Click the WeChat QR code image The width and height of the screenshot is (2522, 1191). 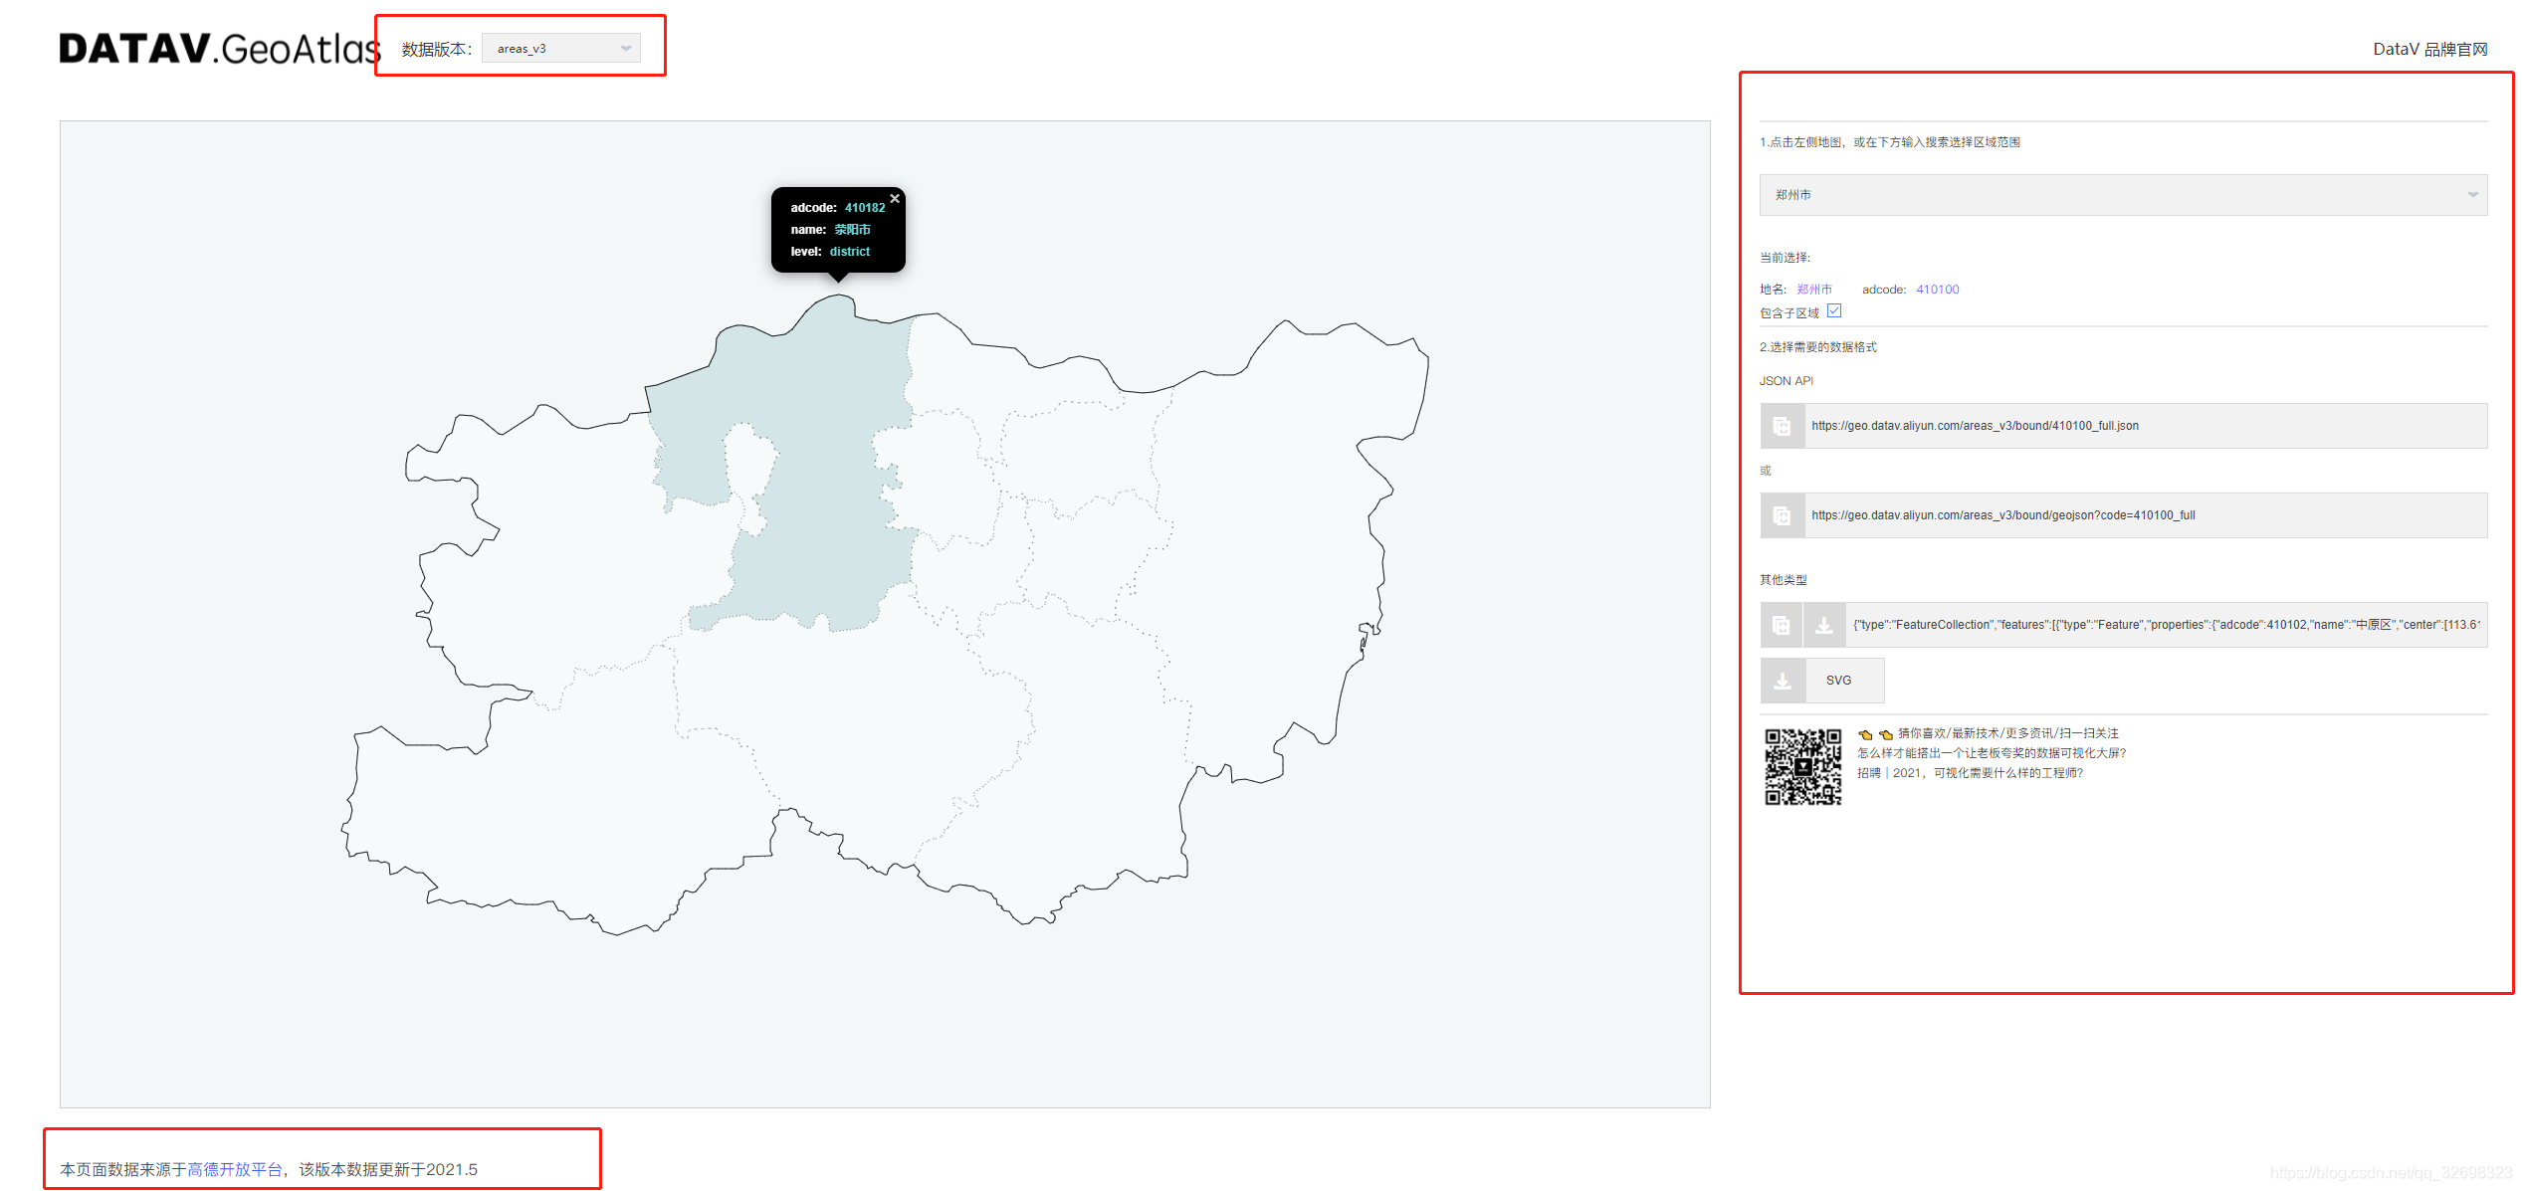coord(1802,766)
